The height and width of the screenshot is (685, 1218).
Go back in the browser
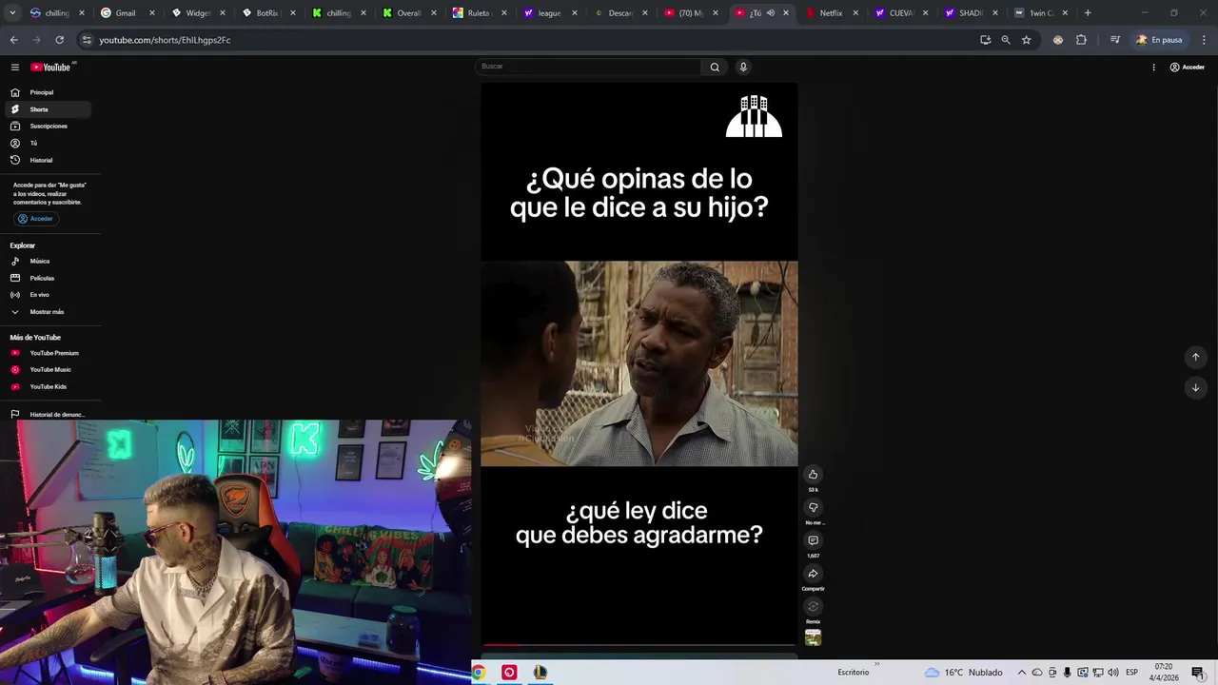[13, 40]
